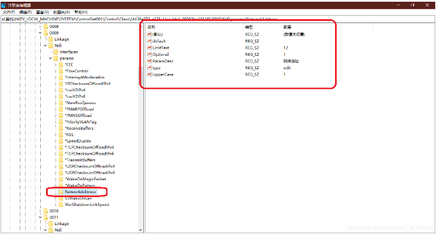Select the *TCPChecksumOffloadIPv6 key
The image size is (437, 235).
pos(89,154)
